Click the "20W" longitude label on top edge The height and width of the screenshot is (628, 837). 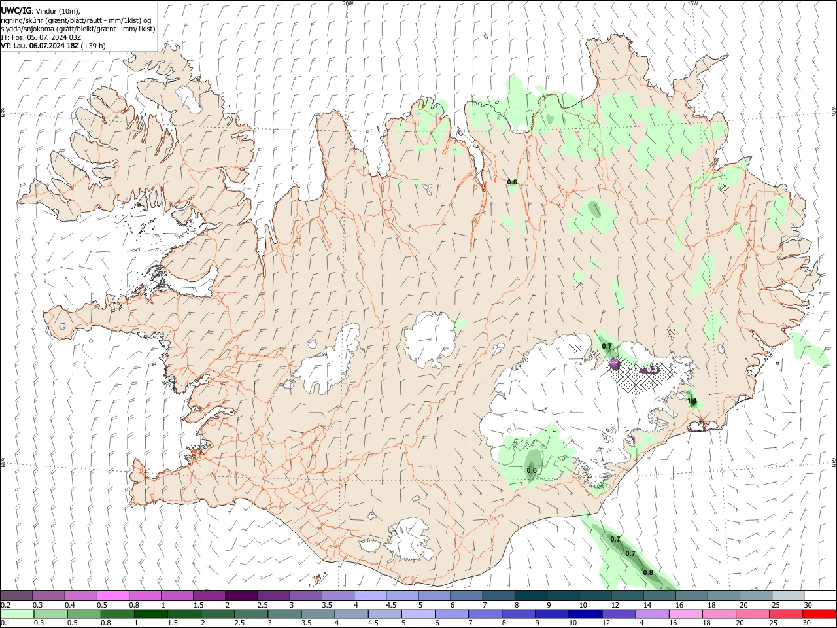pyautogui.click(x=348, y=3)
